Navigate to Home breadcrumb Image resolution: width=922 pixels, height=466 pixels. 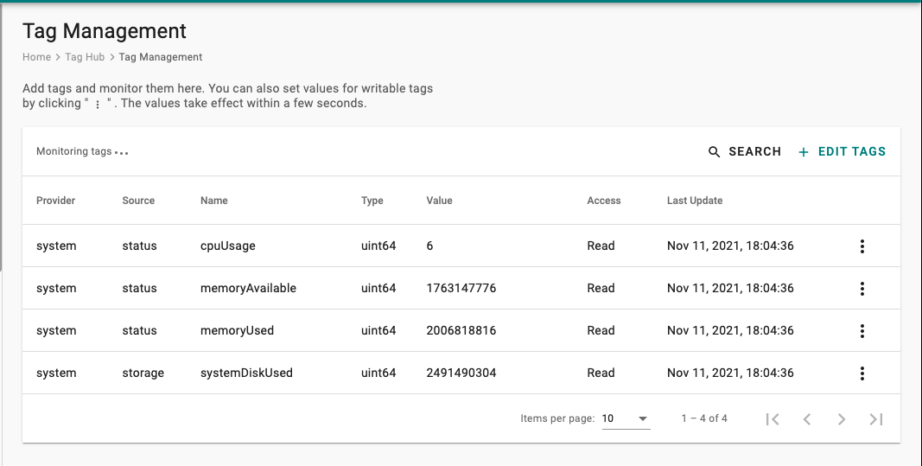36,57
